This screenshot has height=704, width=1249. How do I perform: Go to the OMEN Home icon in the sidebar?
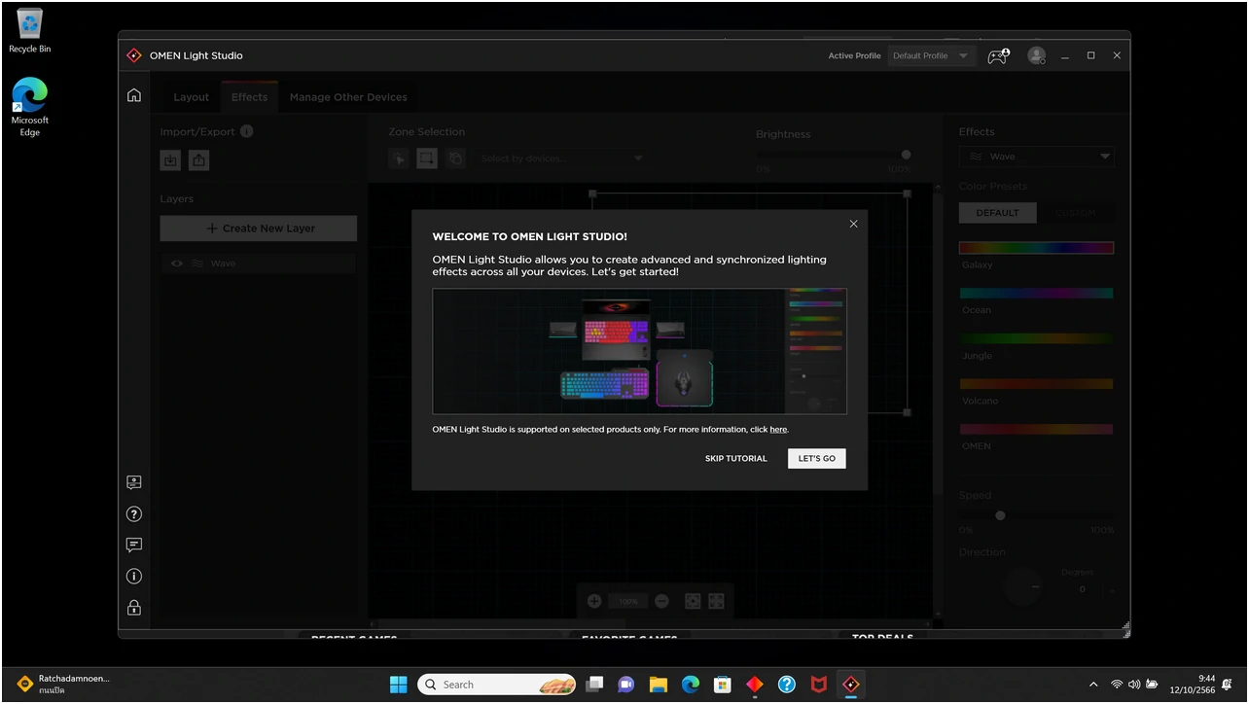click(134, 94)
